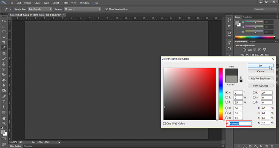Open the Sample Size dropdown

point(40,9)
